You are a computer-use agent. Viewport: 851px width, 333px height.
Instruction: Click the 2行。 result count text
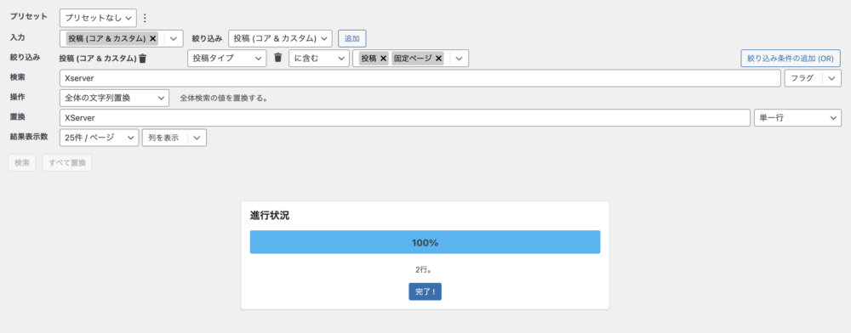pos(425,269)
